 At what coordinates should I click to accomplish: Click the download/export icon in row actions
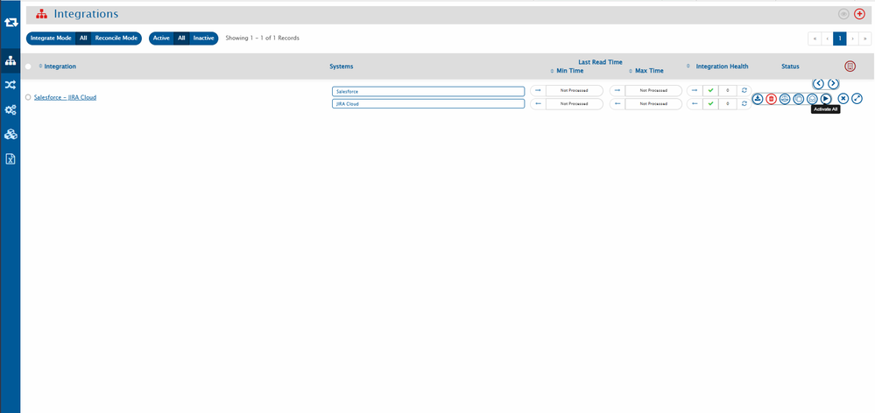[x=758, y=99]
